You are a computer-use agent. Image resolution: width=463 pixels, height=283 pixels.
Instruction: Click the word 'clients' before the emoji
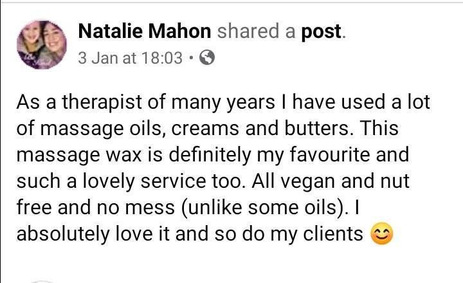click(x=333, y=233)
